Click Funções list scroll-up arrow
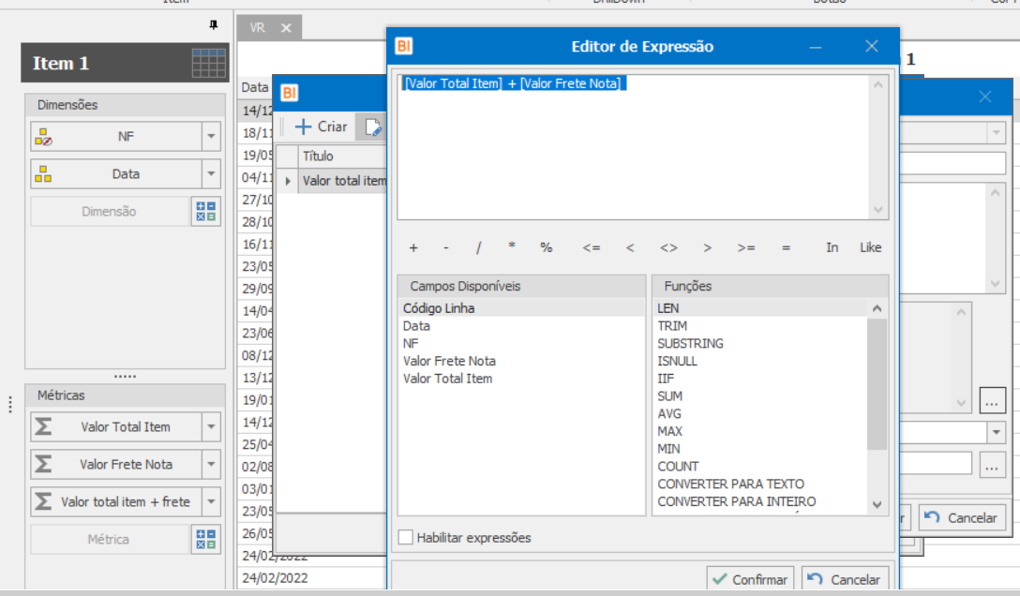1020x596 pixels. coord(877,308)
